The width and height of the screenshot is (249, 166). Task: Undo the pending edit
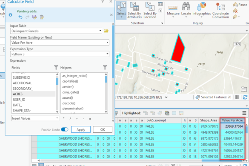[20, 17]
